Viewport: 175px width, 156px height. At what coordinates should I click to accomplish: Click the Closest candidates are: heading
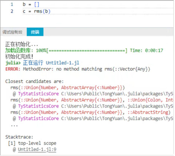point(35,81)
